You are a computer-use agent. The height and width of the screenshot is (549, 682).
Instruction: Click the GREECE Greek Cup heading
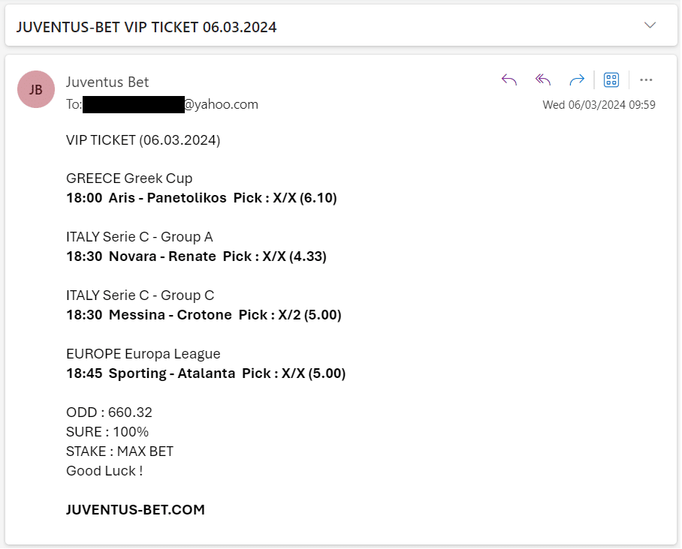pos(129,178)
